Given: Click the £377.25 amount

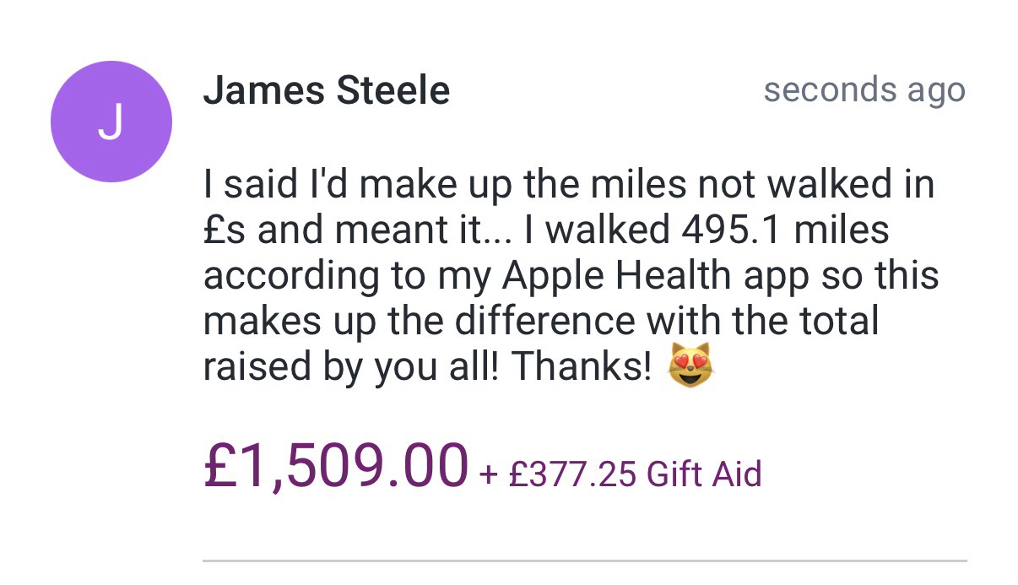Looking at the screenshot, I should [x=571, y=474].
